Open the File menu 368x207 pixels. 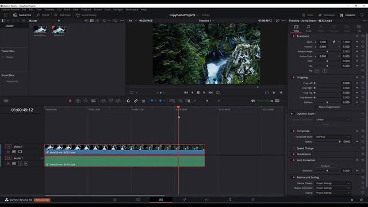coord(24,10)
